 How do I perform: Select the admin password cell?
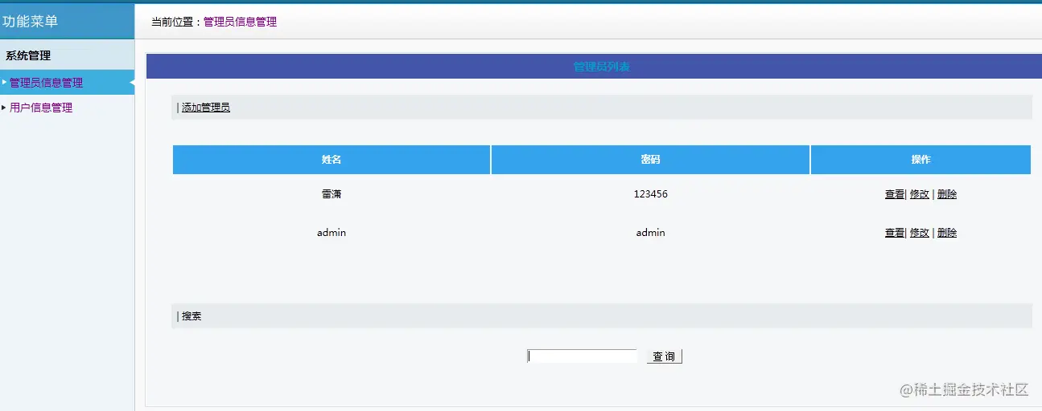650,233
